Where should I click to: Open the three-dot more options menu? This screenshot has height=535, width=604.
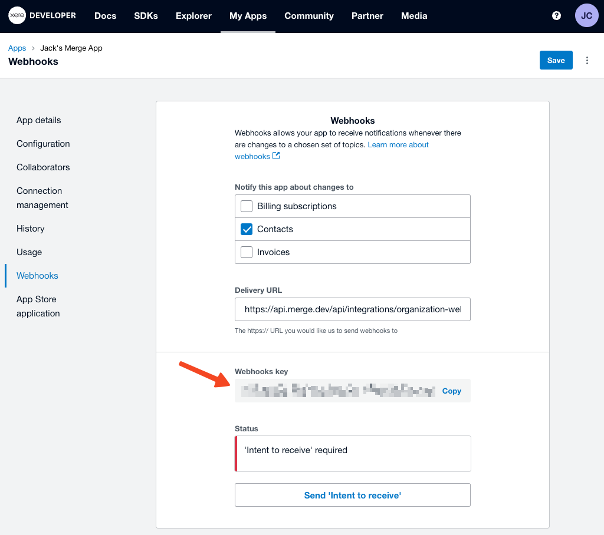click(x=587, y=60)
